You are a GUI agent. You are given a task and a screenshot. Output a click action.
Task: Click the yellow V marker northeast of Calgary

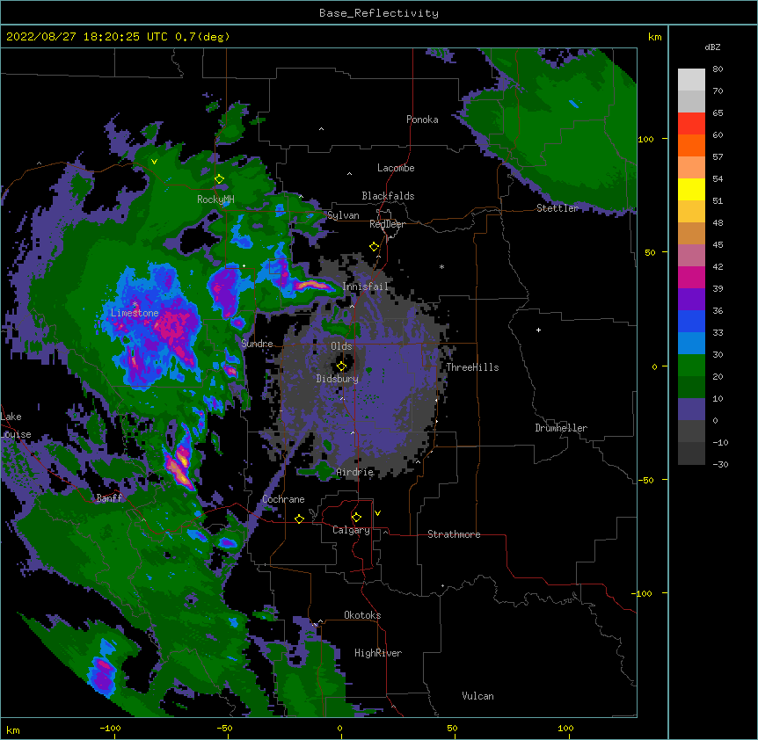(x=377, y=513)
